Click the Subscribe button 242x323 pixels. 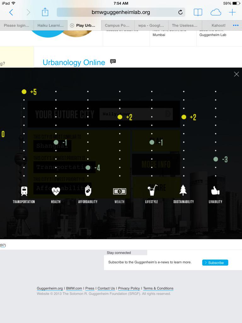tap(215, 263)
